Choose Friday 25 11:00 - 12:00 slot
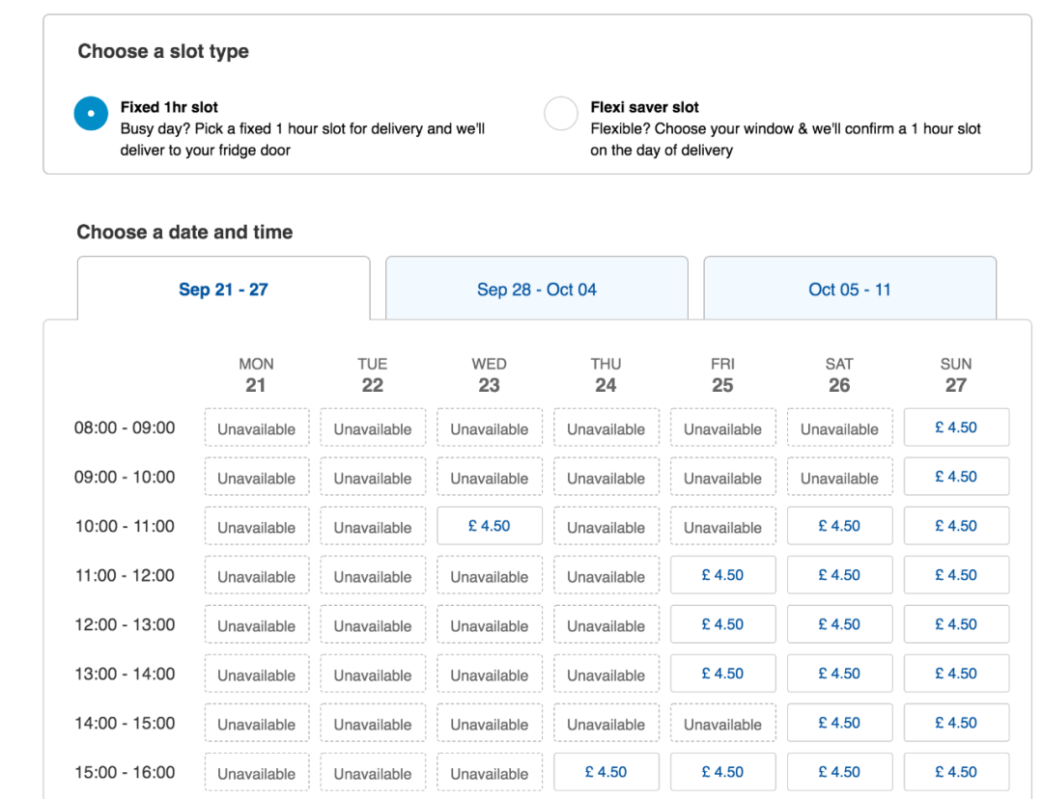Screen dimensions: 1043x799 point(722,575)
